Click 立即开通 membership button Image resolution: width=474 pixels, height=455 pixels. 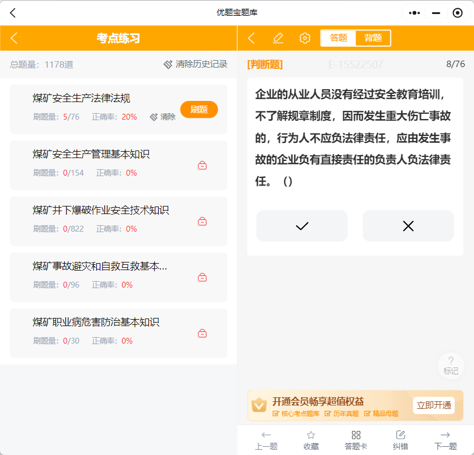coord(434,405)
